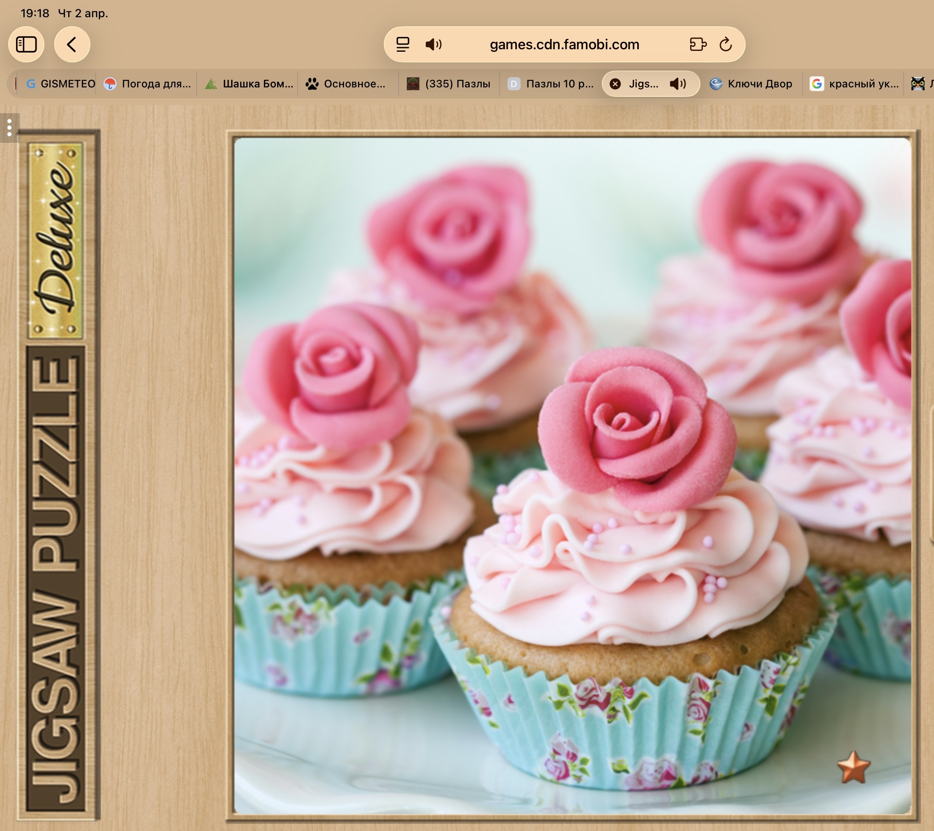Switch to the Погода для... tab
The width and height of the screenshot is (934, 831).
point(149,84)
